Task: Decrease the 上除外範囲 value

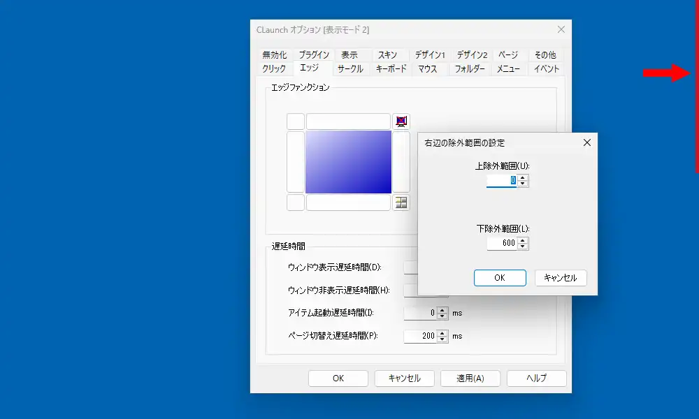Action: pos(523,184)
